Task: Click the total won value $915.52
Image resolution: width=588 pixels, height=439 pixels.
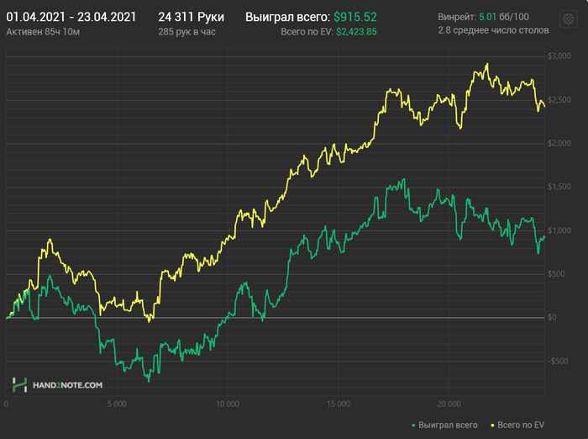Action: pyautogui.click(x=354, y=17)
